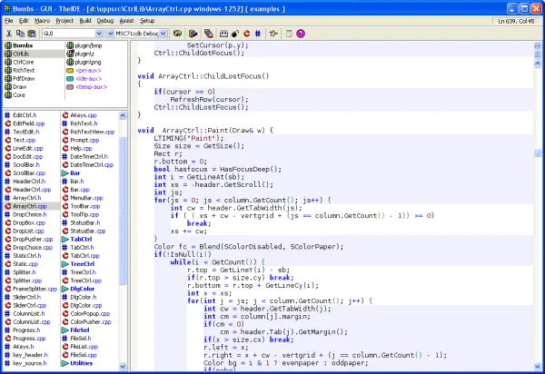
Task: Open the GUI main package dropdown
Action: click(x=99, y=34)
